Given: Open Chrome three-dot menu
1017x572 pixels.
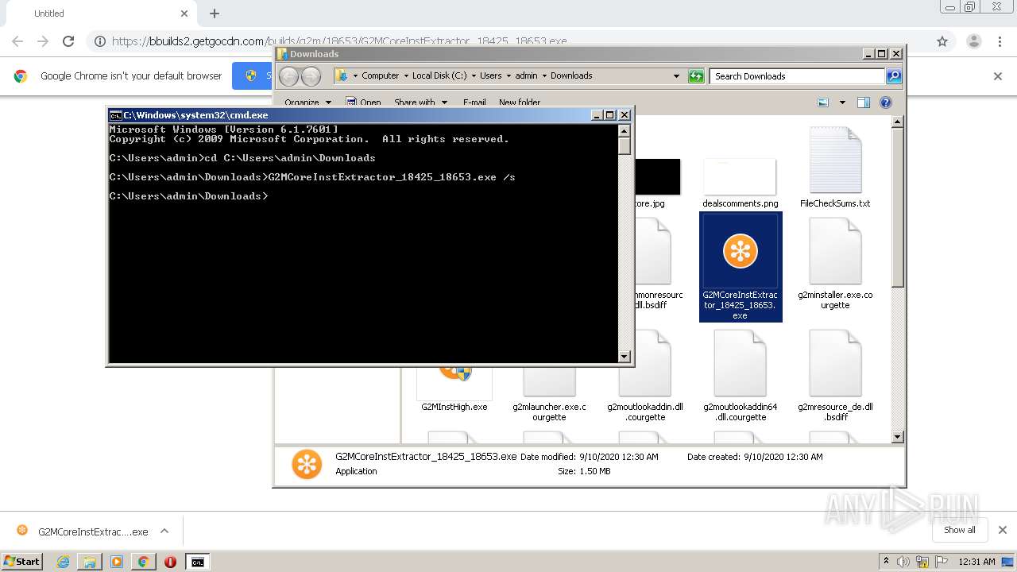Looking at the screenshot, I should 1000,41.
